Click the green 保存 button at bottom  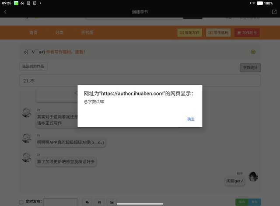(241, 202)
